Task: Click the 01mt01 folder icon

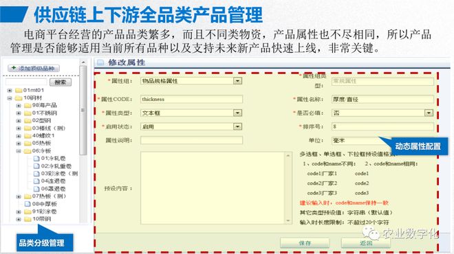Action: coord(19,90)
